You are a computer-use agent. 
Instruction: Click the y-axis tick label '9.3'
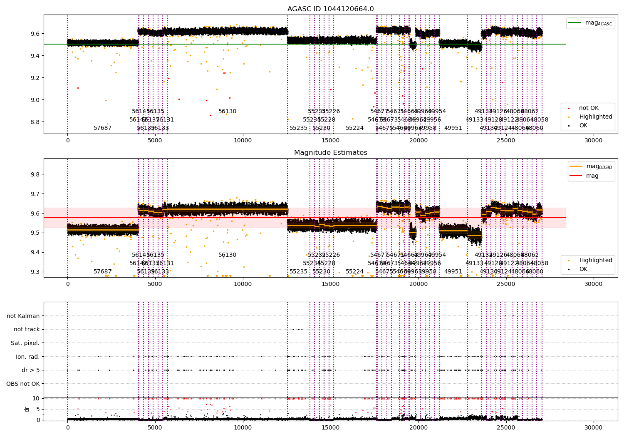click(35, 272)
